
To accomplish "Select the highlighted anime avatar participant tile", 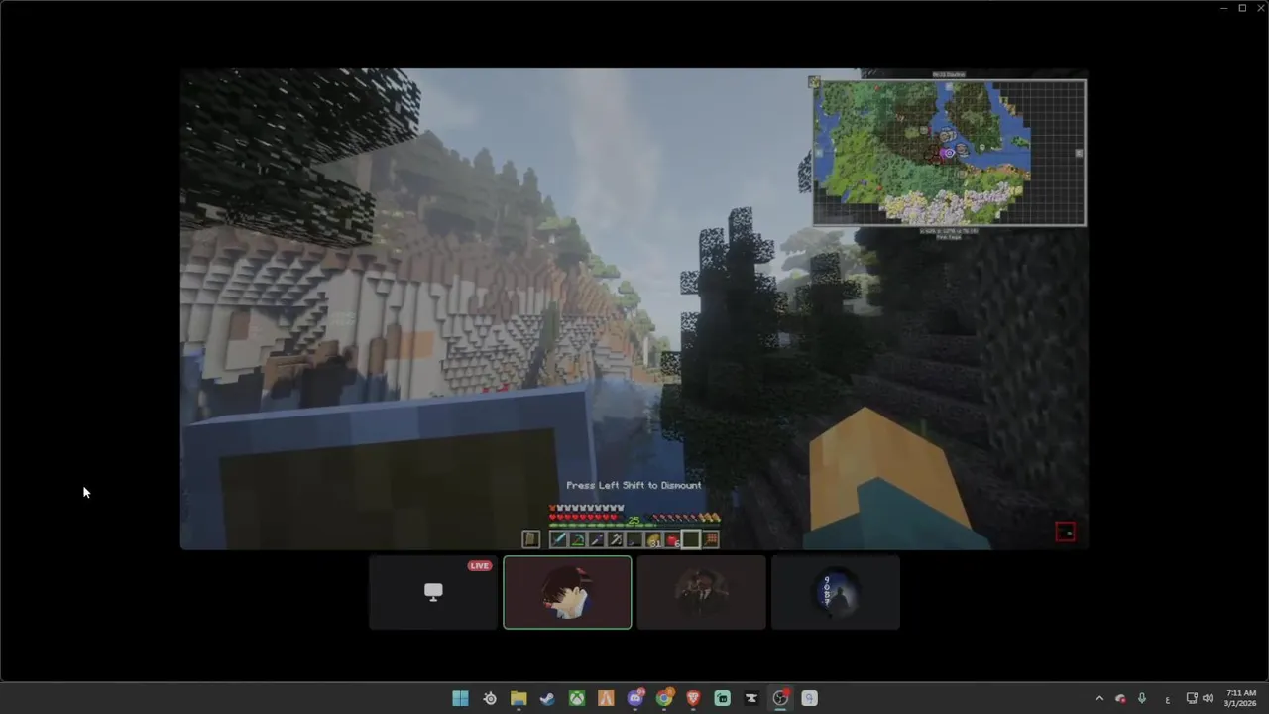I will point(567,592).
